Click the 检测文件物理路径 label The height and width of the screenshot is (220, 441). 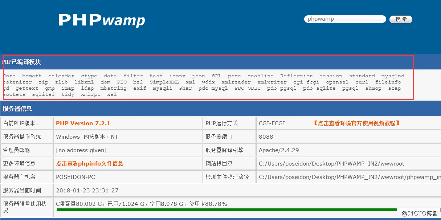pos(227,177)
